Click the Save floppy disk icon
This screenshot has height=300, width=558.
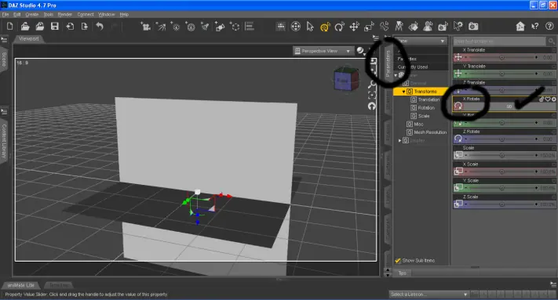[54, 27]
